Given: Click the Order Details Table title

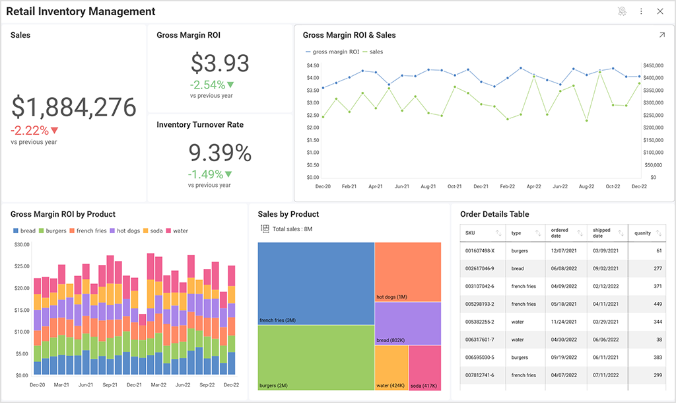Looking at the screenshot, I should (x=494, y=214).
